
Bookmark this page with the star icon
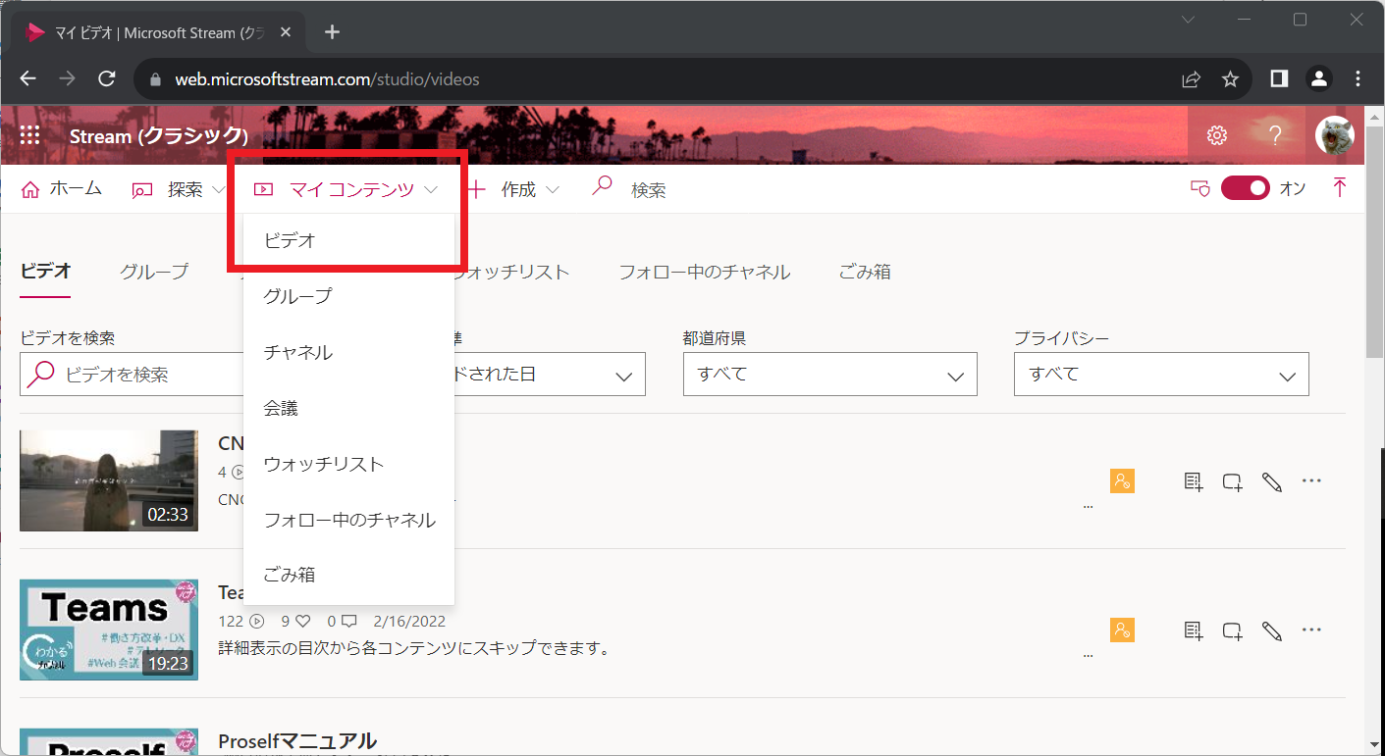1230,78
